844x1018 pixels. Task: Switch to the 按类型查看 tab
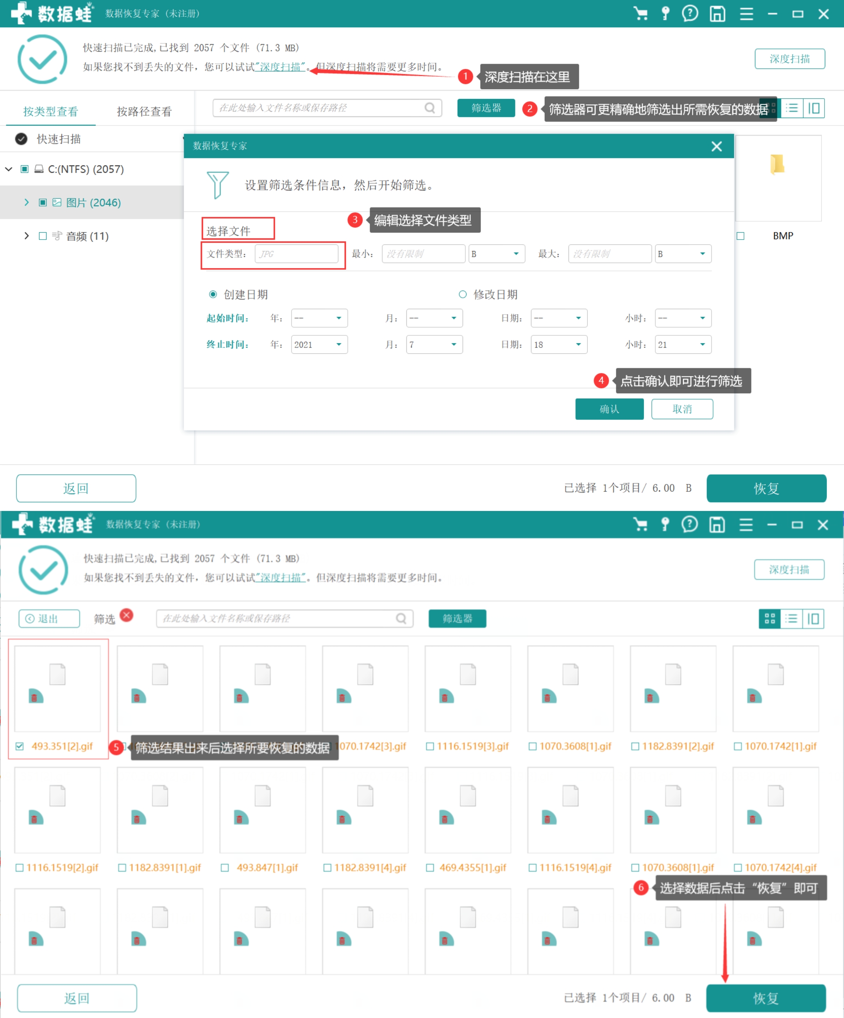(x=51, y=111)
